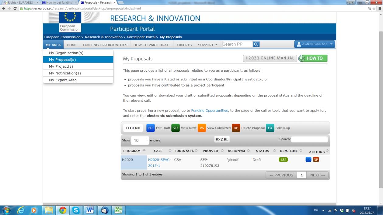Click the MY AREA navigation tab
The width and height of the screenshot is (383, 215).
point(53,45)
